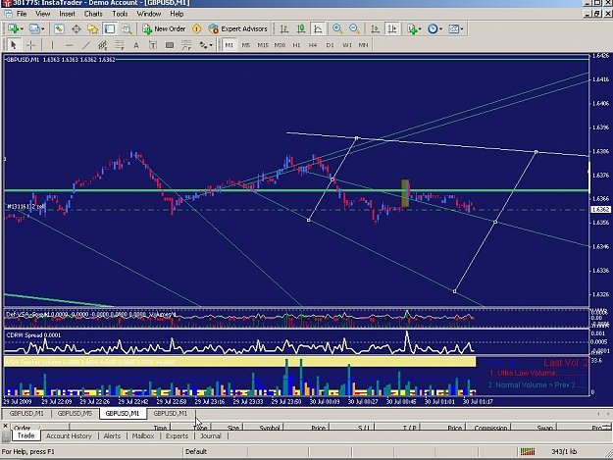The image size is (613, 460).
Task: Select the arrow cursor tool
Action: coord(14,45)
